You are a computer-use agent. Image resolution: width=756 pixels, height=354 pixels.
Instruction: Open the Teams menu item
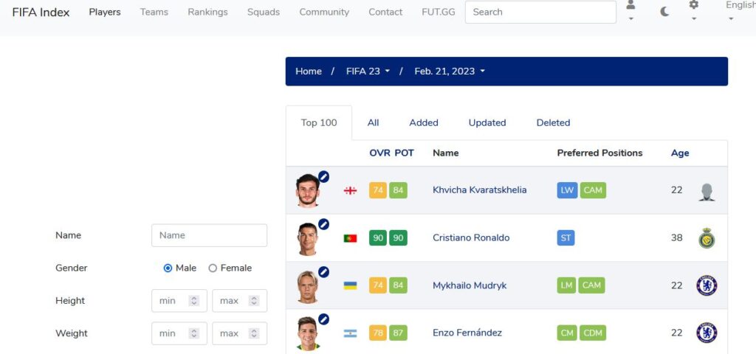pos(154,12)
